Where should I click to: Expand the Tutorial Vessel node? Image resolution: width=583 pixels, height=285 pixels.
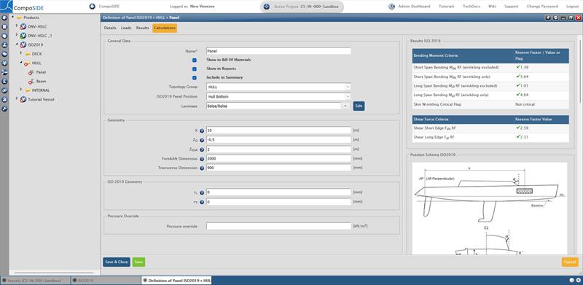point(17,99)
